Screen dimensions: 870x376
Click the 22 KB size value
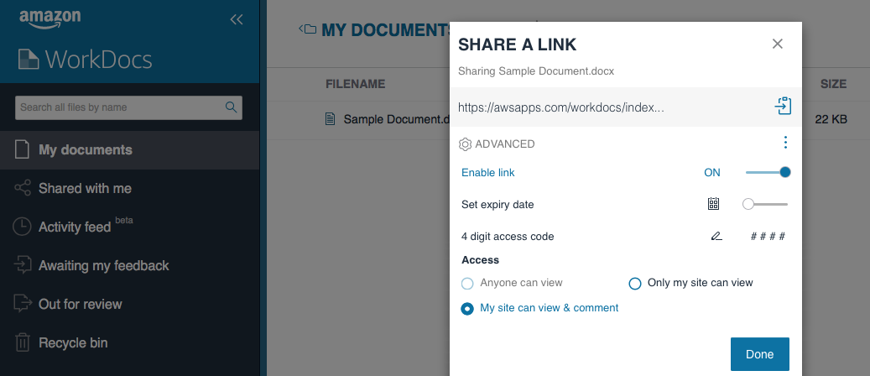tap(831, 119)
